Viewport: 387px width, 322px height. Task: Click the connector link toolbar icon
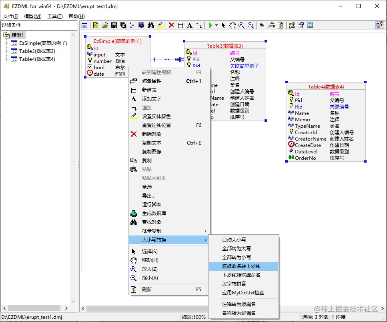[199, 25]
